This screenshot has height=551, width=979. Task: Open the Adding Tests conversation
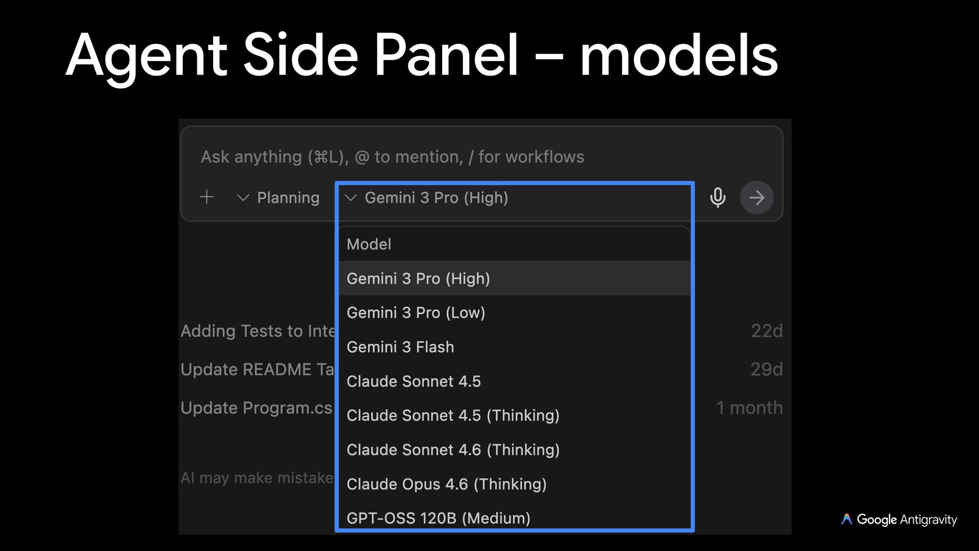click(257, 331)
